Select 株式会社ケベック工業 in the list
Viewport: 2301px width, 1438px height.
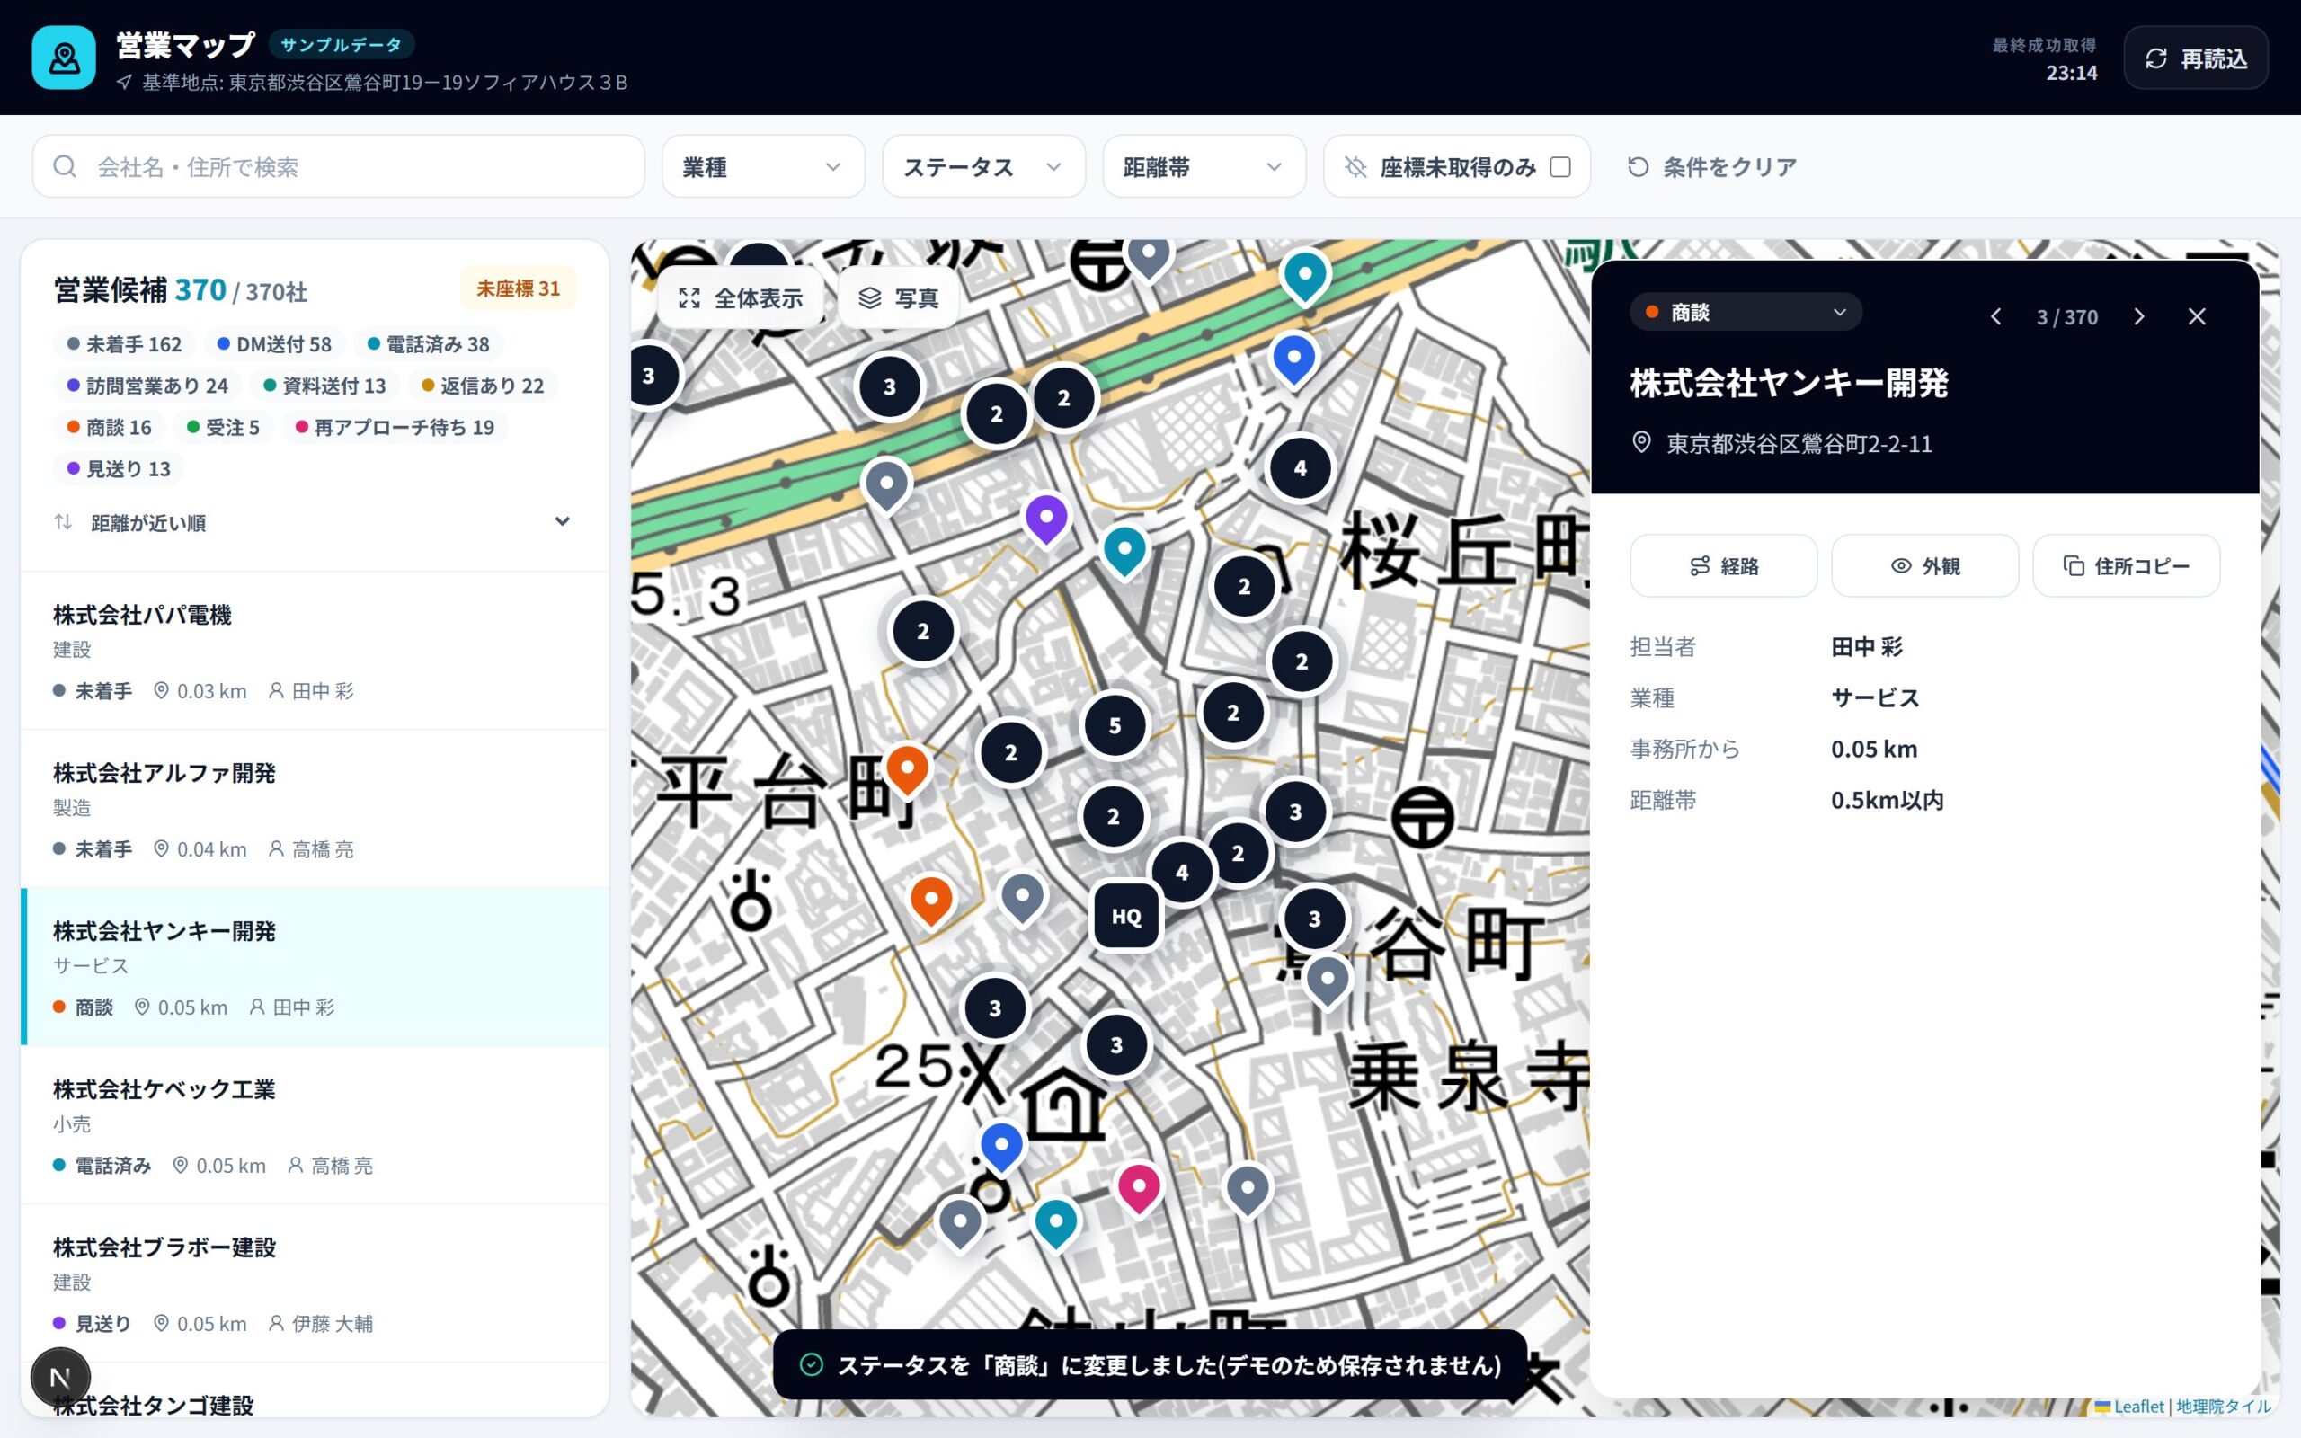tap(315, 1125)
